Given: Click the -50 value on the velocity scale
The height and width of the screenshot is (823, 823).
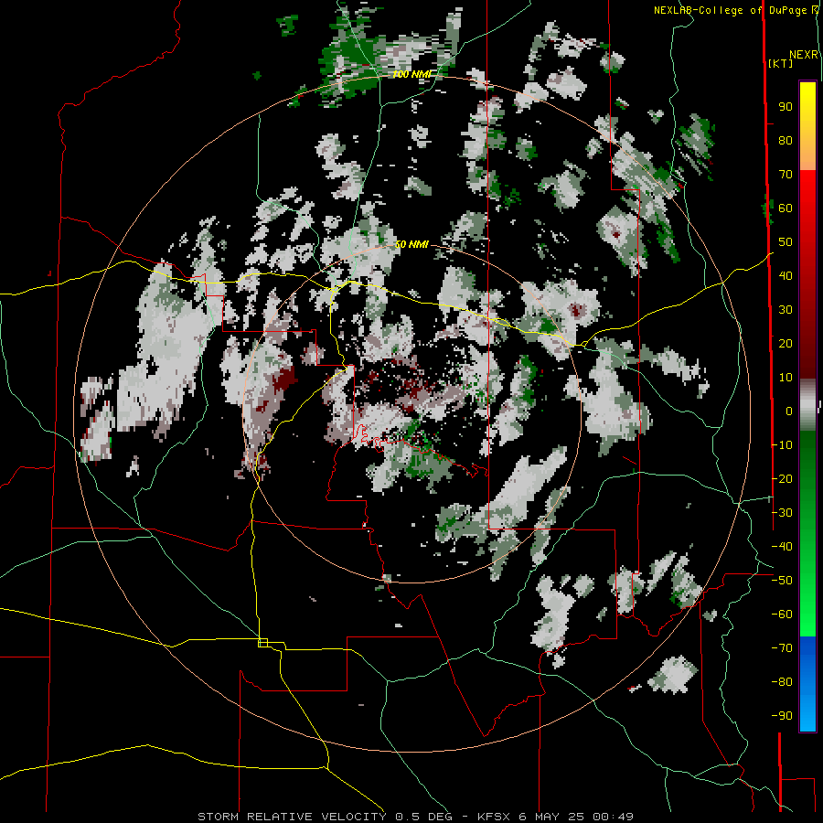Looking at the screenshot, I should (782, 581).
